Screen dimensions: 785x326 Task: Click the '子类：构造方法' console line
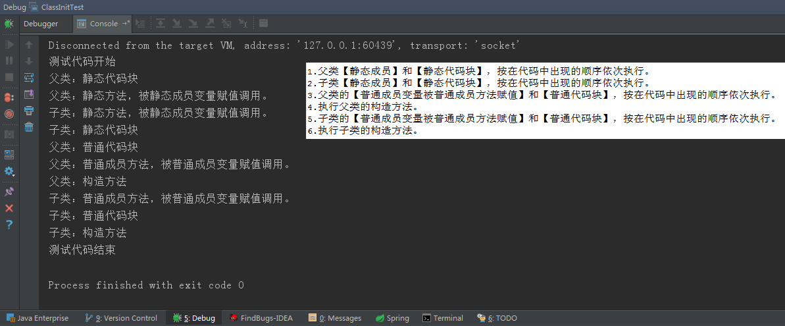coord(88,232)
